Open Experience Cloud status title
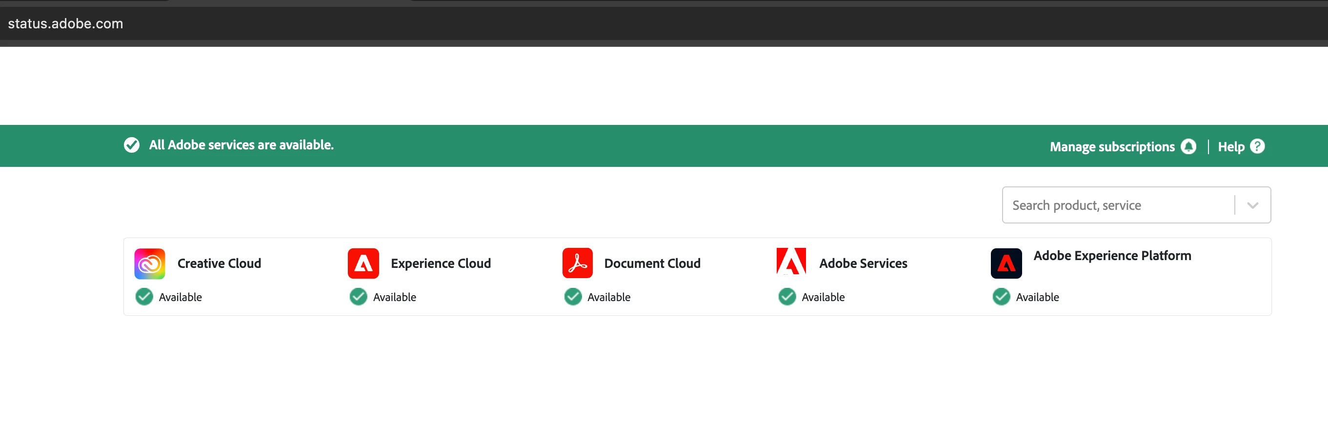 [x=441, y=263]
